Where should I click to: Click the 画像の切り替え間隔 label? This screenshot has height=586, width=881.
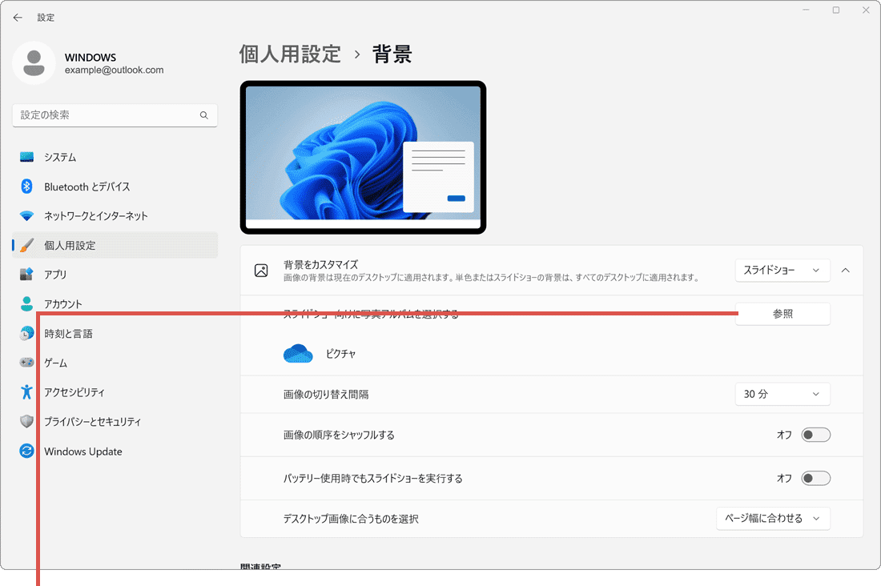click(x=326, y=395)
